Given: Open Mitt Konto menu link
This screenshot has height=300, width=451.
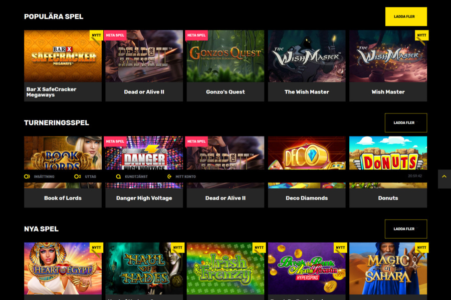Looking at the screenshot, I should pos(185,177).
